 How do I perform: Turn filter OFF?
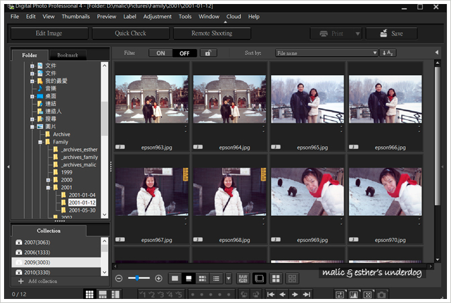(185, 53)
